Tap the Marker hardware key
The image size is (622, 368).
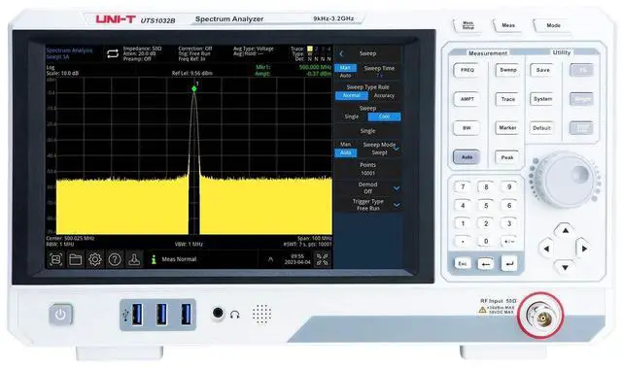[x=507, y=128]
